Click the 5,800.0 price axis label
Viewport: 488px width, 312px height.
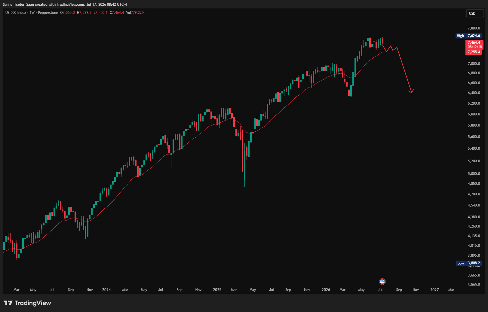(474, 125)
